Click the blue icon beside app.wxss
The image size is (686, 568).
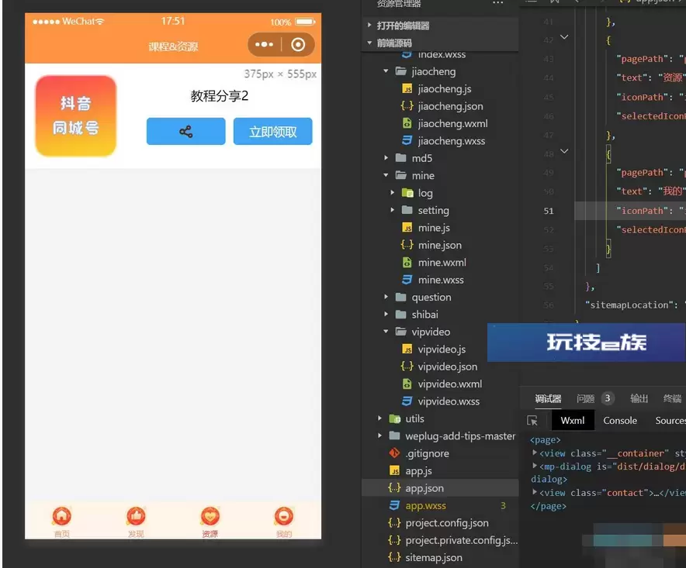pyautogui.click(x=395, y=505)
